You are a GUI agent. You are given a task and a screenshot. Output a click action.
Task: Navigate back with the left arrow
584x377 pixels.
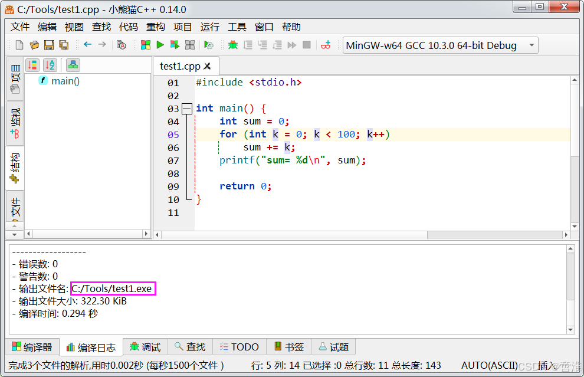point(87,45)
